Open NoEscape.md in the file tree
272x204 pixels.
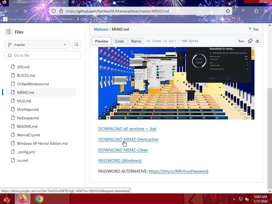coord(28,118)
